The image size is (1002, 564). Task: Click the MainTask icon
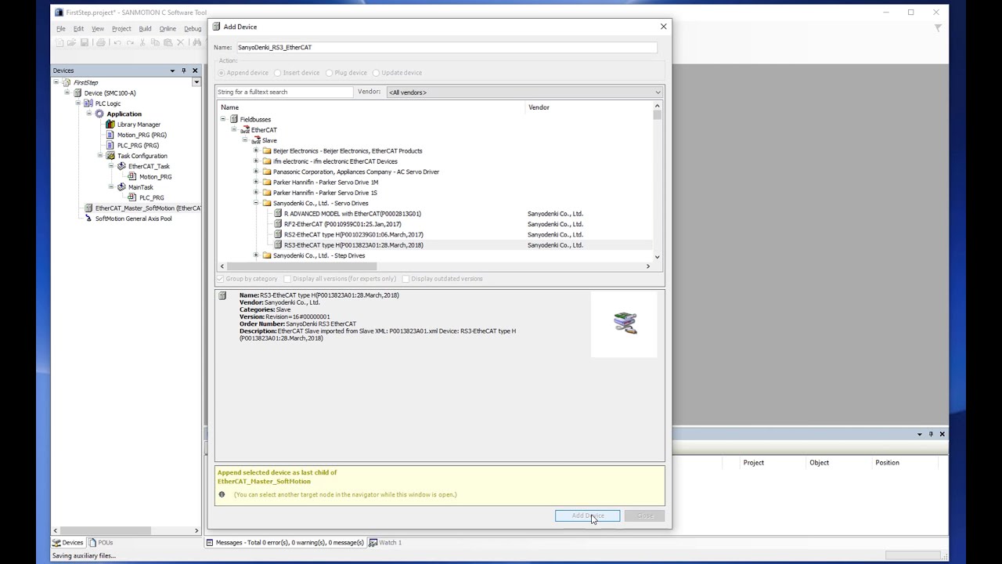pyautogui.click(x=121, y=187)
